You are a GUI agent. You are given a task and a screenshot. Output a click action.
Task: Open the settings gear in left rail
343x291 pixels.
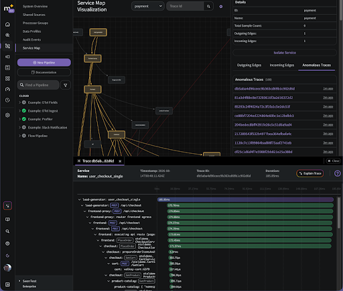(7, 115)
